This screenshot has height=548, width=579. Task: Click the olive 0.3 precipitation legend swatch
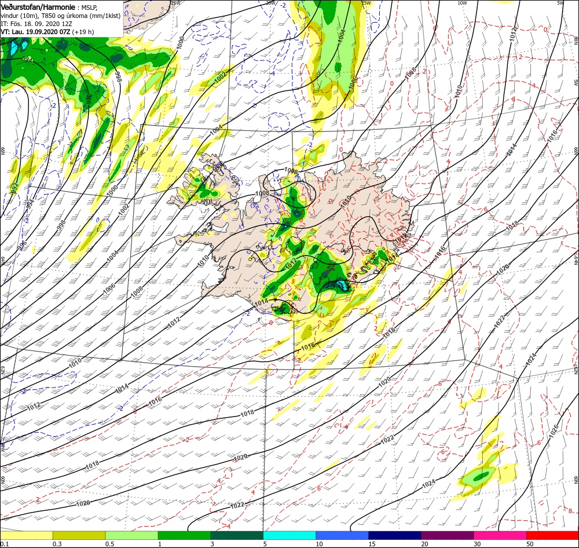pyautogui.click(x=79, y=535)
